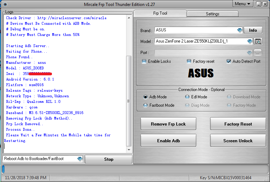Screen dimensions: 270x182
Task: Close the Miracle Frp Tool window
Action: tap(265, 4)
